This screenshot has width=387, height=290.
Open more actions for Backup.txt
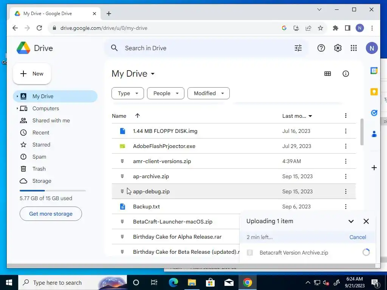[x=345, y=207]
